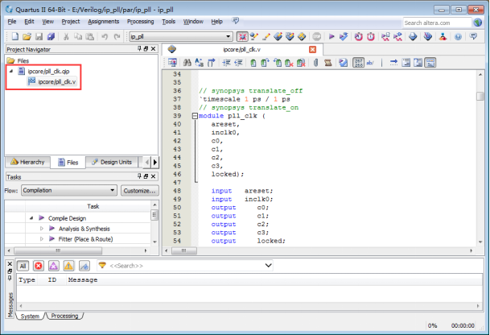This screenshot has height=335, width=490.
Task: Open a file with the folder icon
Action: pos(27,36)
